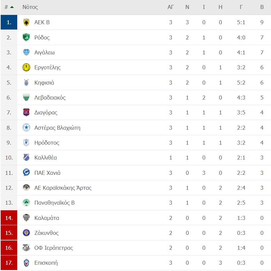The width and height of the screenshot is (271, 271).
Task: Click the Ρόδος green team logo
Action: tap(26, 37)
